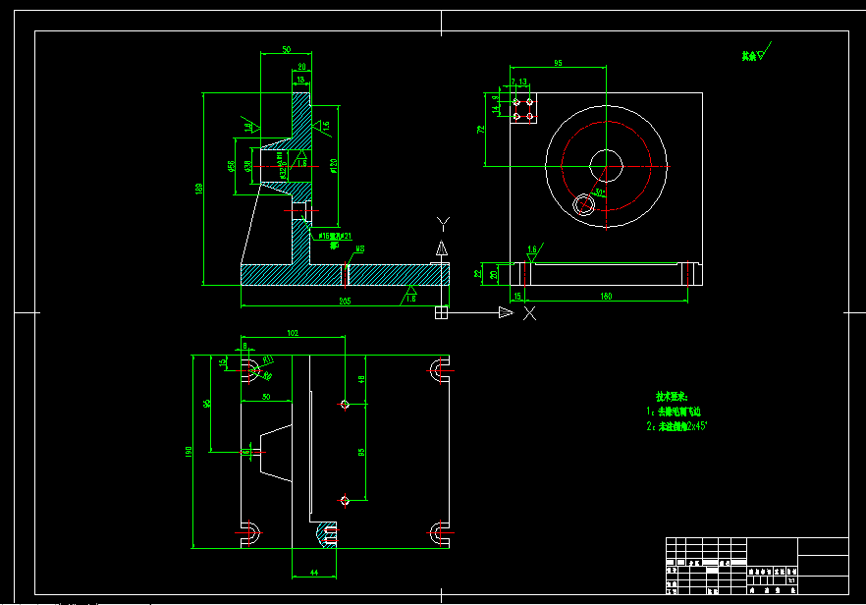Viewport: 866px width, 605px height.
Task: Click the center bore circle in front view
Action: tap(607, 166)
